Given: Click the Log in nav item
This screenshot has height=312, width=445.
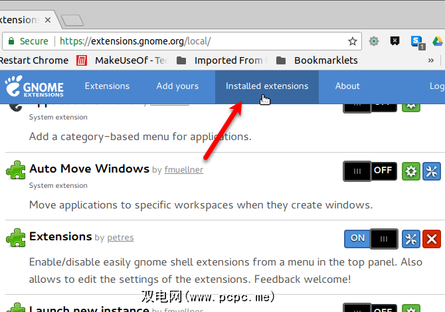Looking at the screenshot, I should pos(437,86).
